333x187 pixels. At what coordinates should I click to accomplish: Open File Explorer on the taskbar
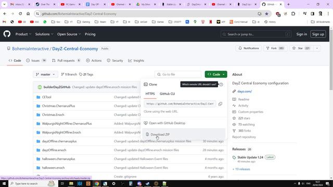71,183
